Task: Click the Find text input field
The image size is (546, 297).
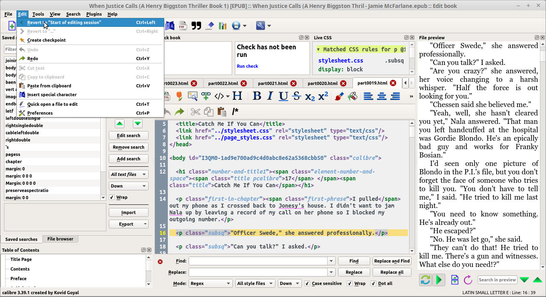Action: coord(259,261)
